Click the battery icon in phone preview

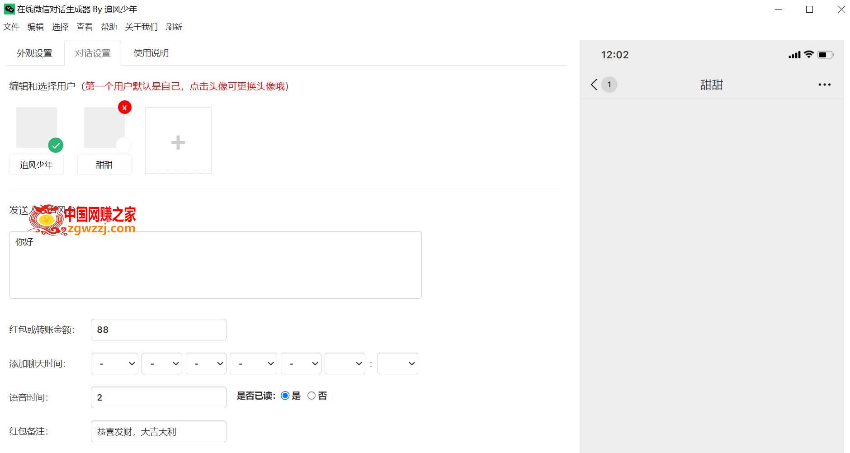point(826,55)
